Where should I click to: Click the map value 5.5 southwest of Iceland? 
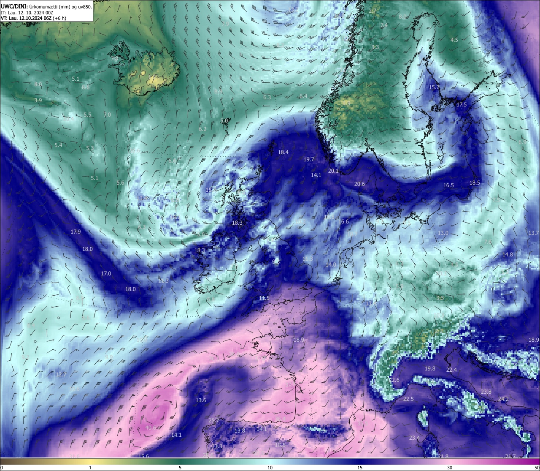[87, 114]
